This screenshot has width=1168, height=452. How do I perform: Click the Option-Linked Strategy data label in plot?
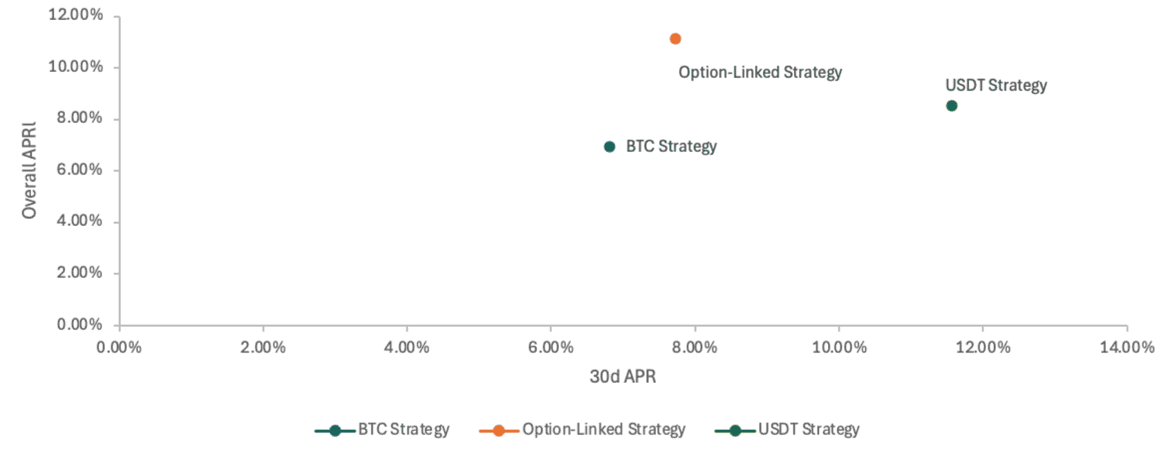point(760,73)
